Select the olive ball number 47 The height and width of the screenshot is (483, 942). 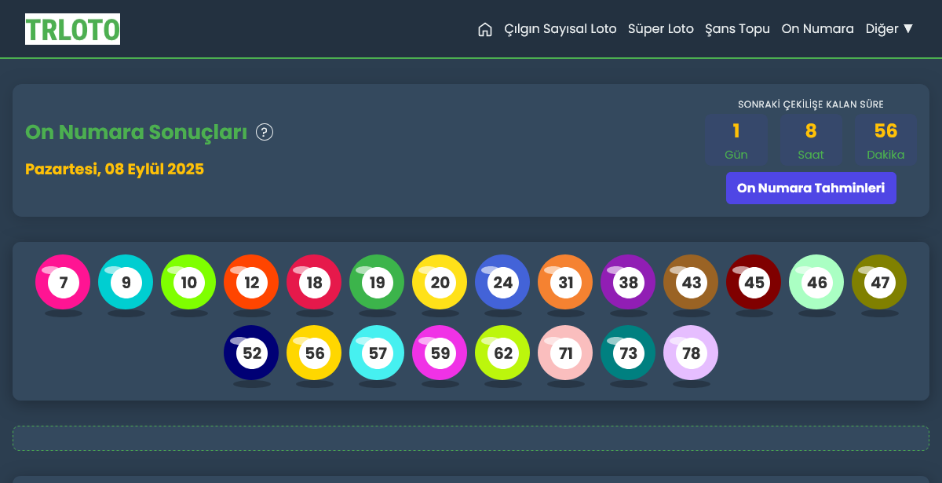coord(879,282)
